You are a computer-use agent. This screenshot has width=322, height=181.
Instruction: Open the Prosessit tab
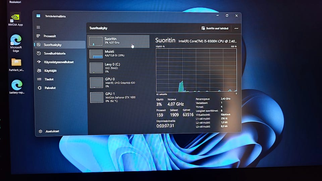[60, 36]
